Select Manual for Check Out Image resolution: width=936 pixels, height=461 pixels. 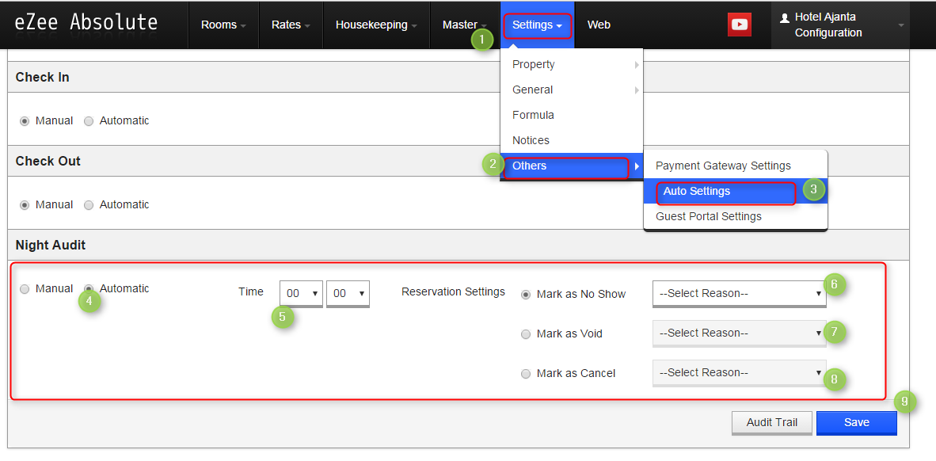(x=25, y=205)
